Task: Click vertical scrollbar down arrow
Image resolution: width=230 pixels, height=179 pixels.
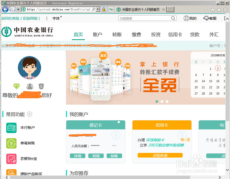Action: pyautogui.click(x=227, y=170)
